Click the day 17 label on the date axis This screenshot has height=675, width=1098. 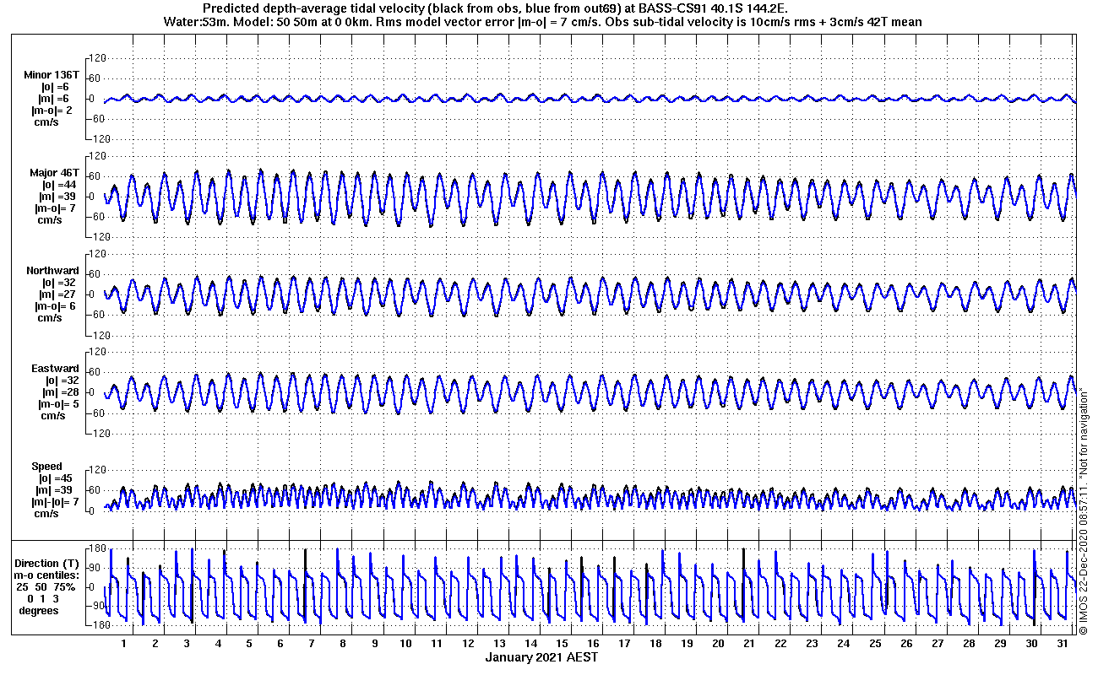point(624,644)
